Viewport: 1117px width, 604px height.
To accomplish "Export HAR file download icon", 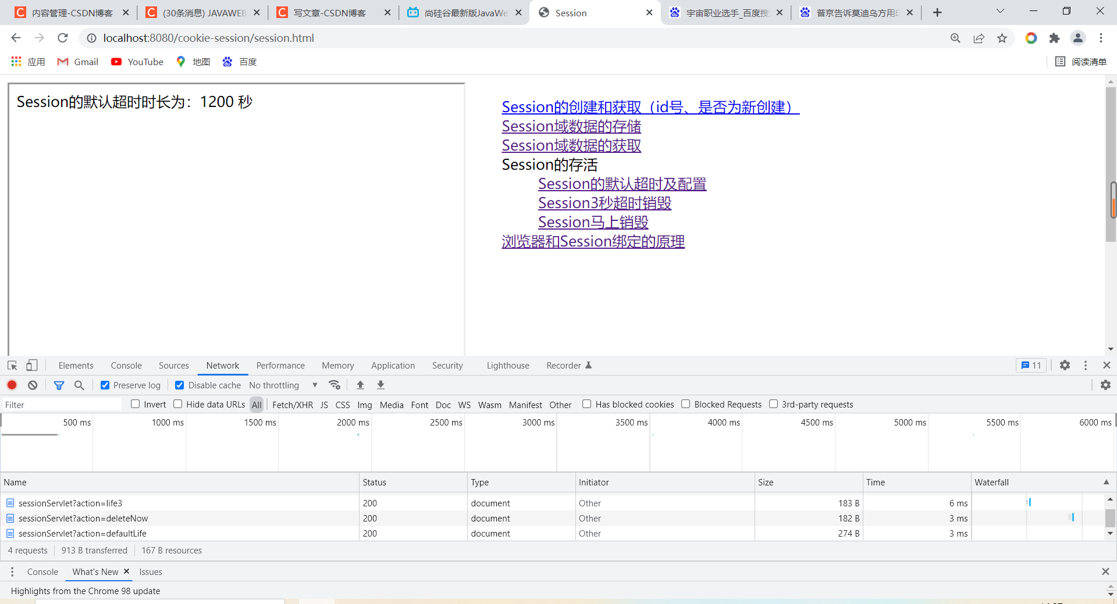I will 380,385.
